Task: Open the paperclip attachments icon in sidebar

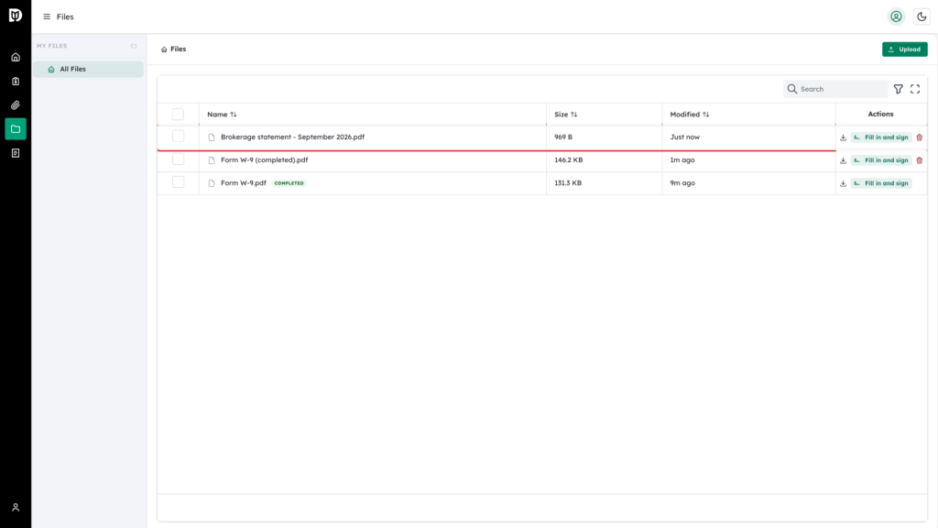Action: pos(16,105)
